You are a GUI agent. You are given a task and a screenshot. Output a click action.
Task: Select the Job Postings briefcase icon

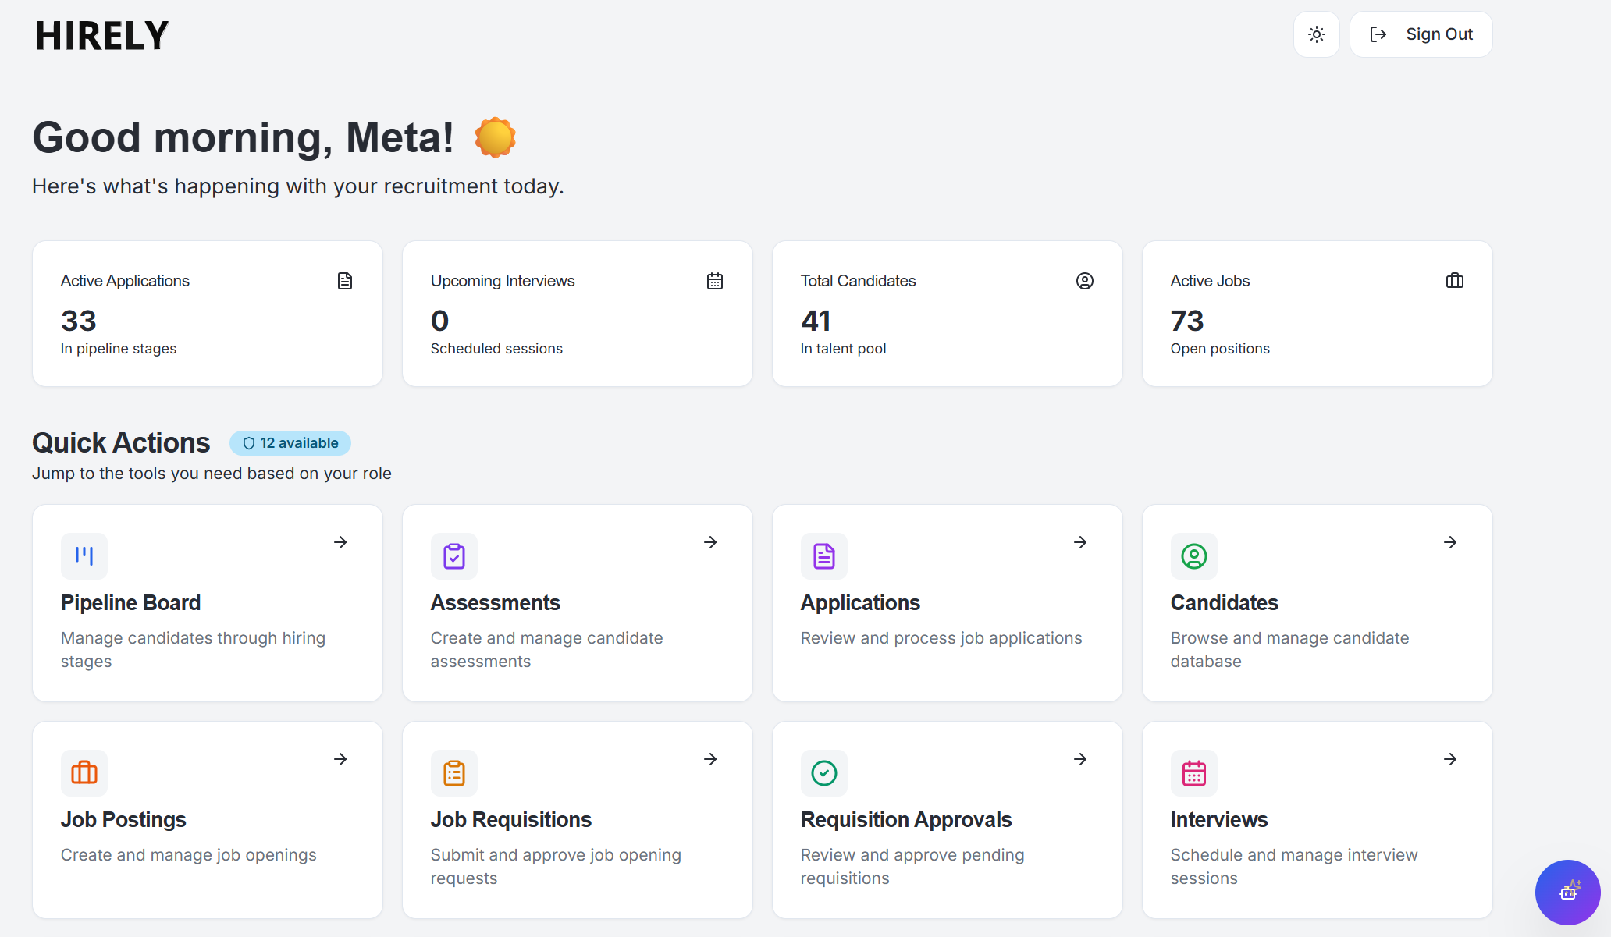click(84, 772)
